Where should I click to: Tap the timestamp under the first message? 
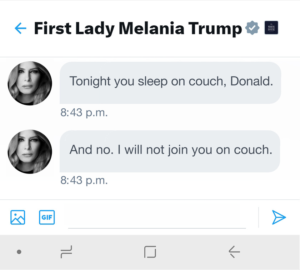point(84,113)
